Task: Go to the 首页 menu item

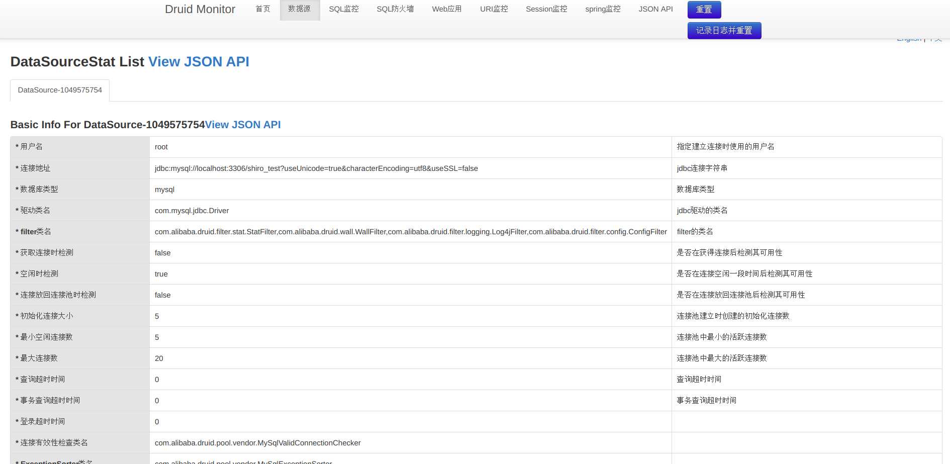Action: (263, 9)
